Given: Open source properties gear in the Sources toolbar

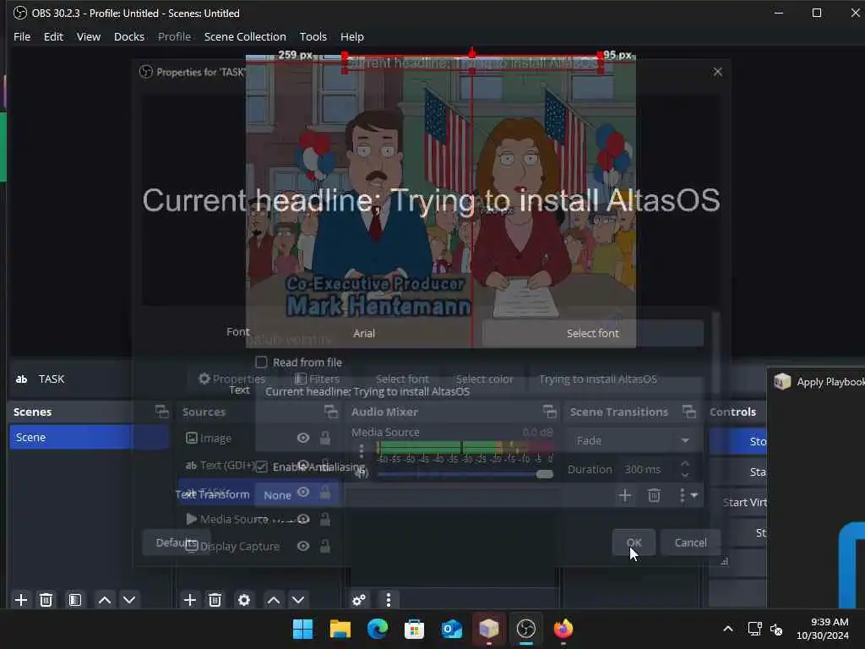Looking at the screenshot, I should click(244, 600).
